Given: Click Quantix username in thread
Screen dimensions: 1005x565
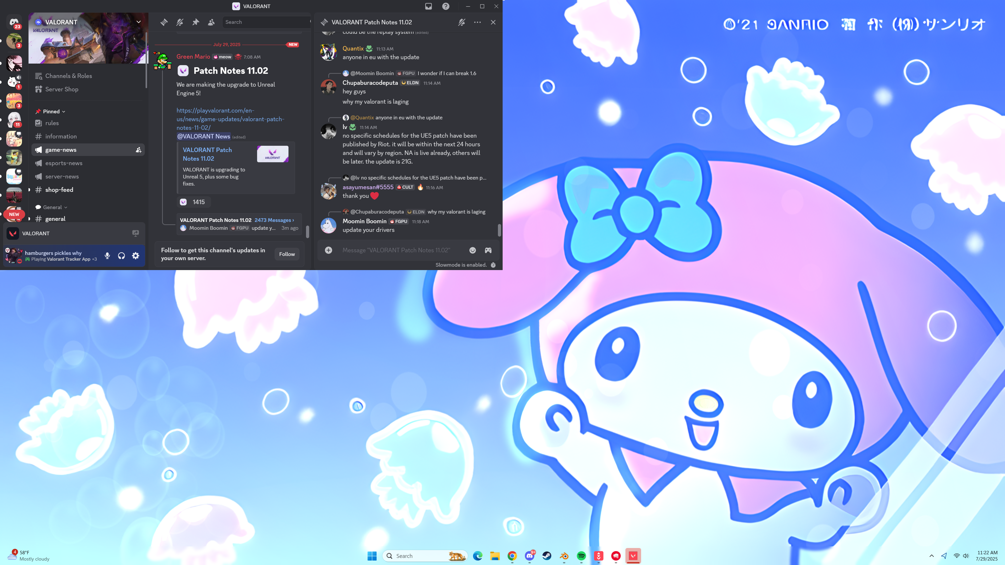Looking at the screenshot, I should click(x=353, y=48).
